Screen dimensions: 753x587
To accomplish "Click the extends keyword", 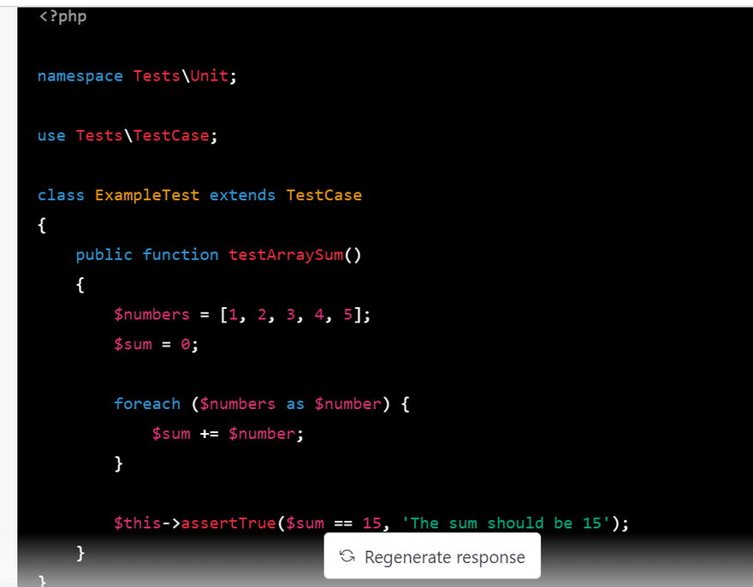I will (242, 195).
